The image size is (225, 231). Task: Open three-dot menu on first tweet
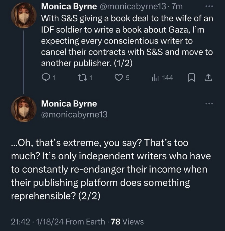coord(208,7)
